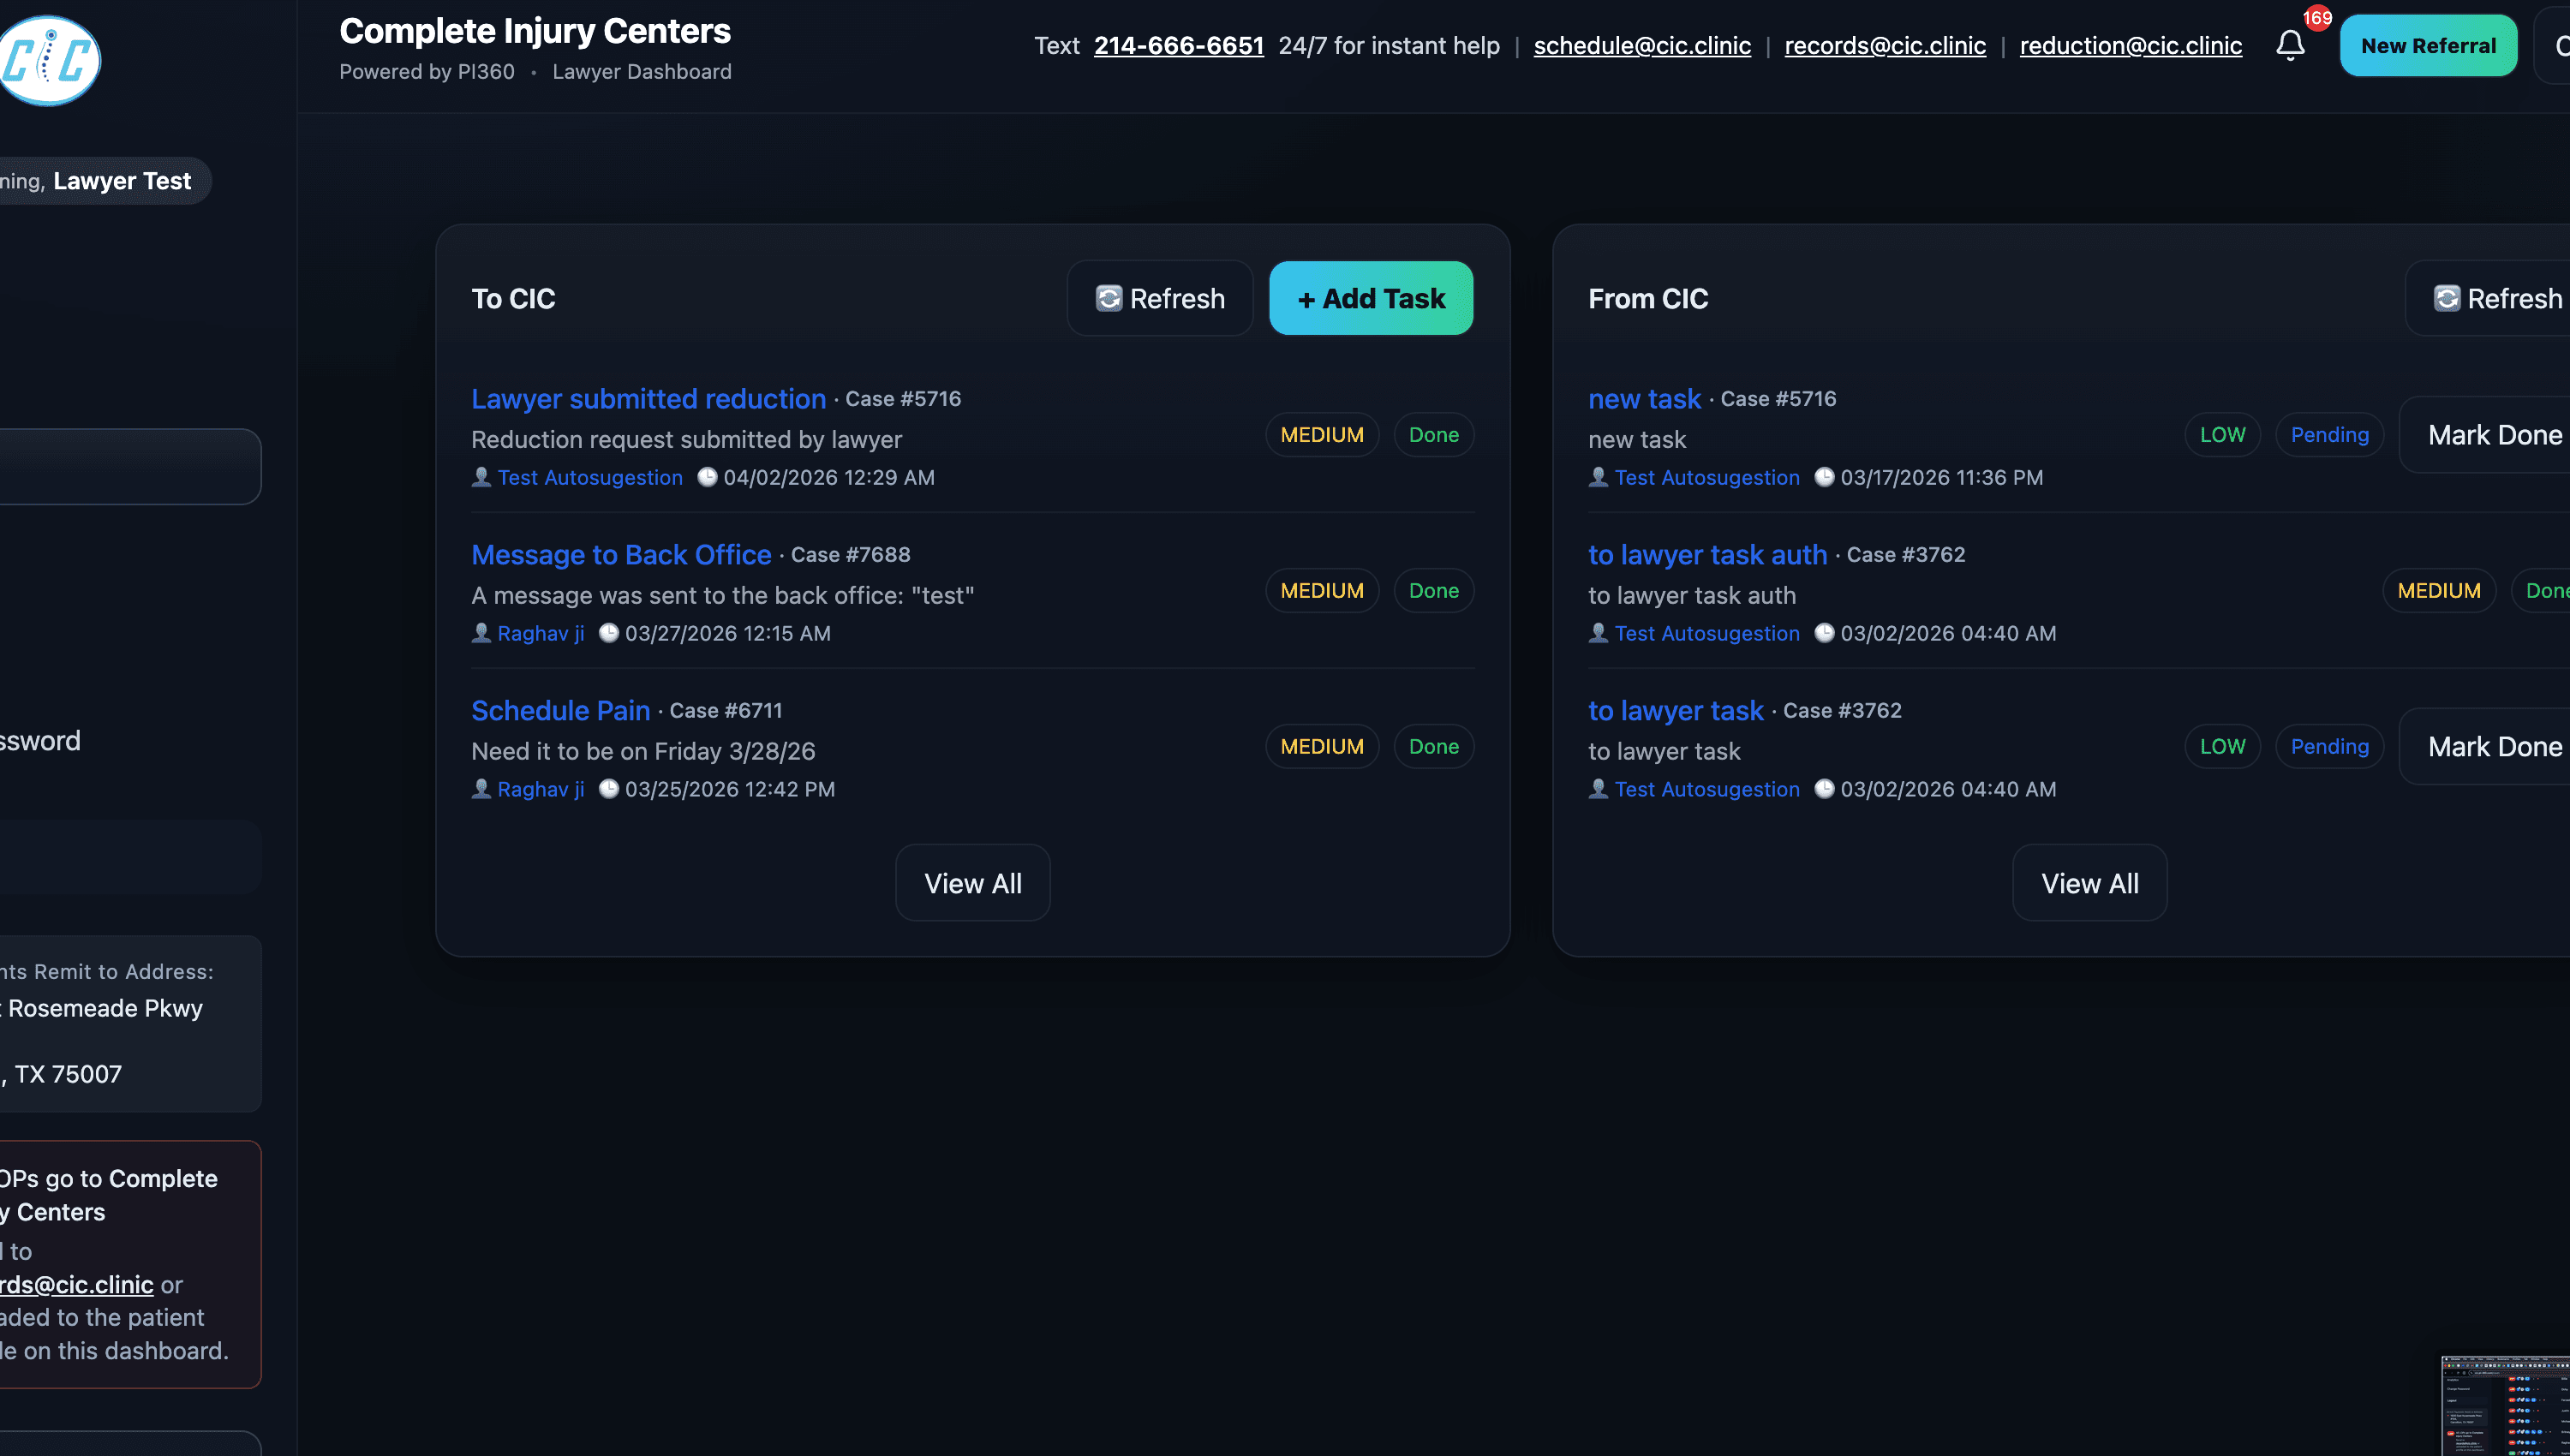Open the notifications bell icon
This screenshot has width=2570, height=1456.
pos(2290,45)
